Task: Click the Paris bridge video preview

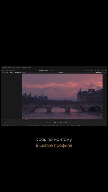Action: click(x=62, y=96)
